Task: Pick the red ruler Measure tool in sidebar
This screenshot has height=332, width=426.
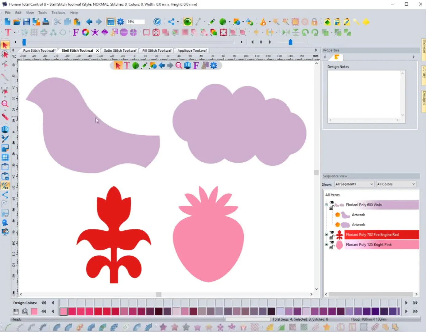Action: pos(5,117)
